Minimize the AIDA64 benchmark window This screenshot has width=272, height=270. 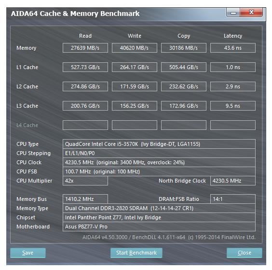pyautogui.click(x=233, y=13)
